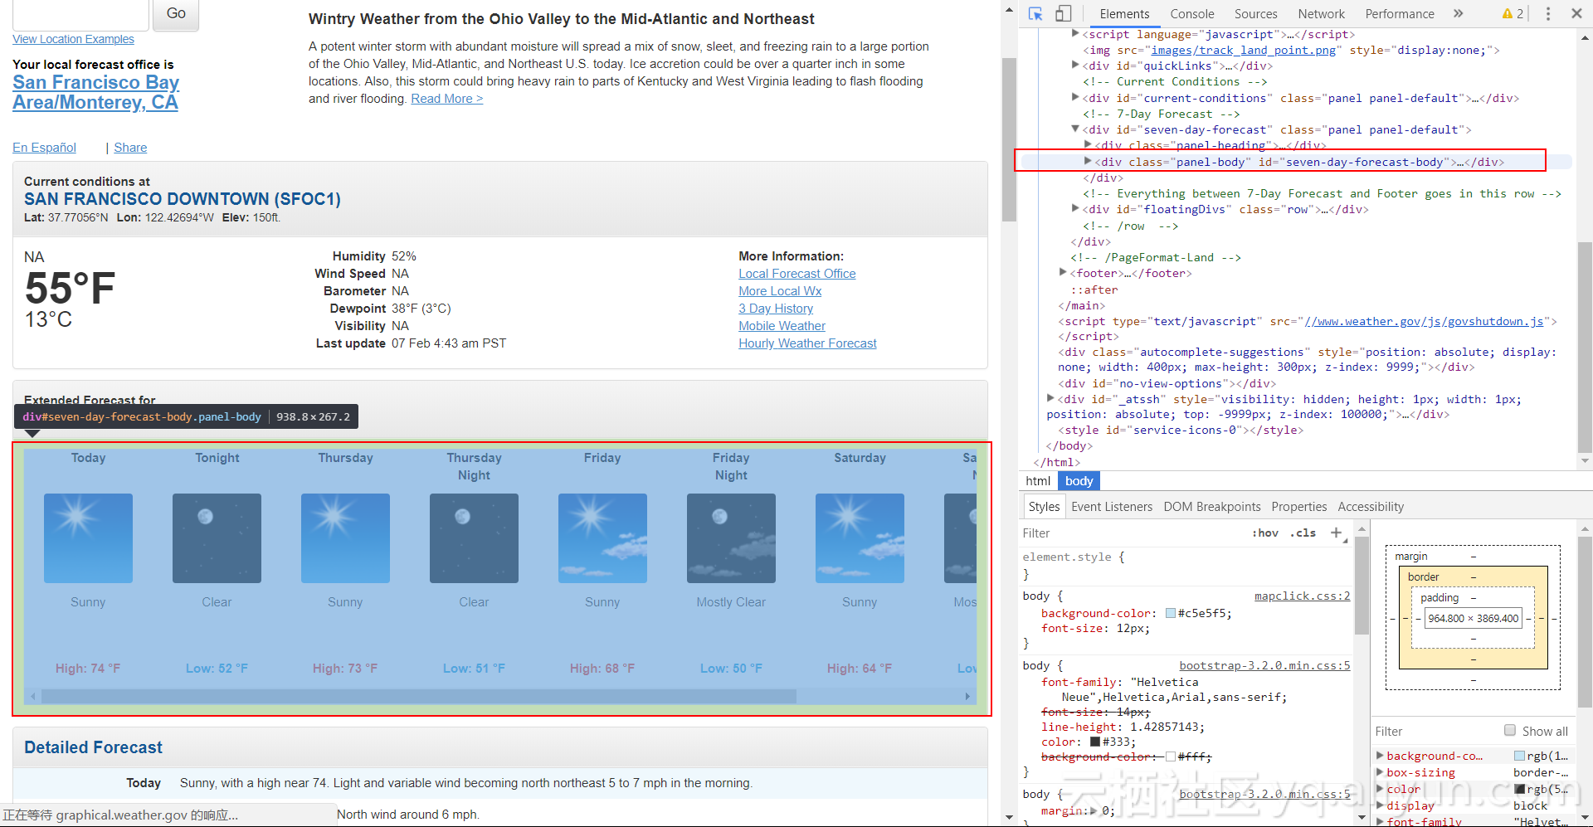Image resolution: width=1593 pixels, height=827 pixels.
Task: Expand the script language javascript node
Action: pyautogui.click(x=1075, y=33)
